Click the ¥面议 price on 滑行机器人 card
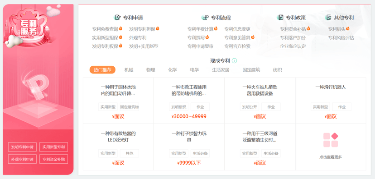This screenshot has height=179, width=375. (331, 117)
